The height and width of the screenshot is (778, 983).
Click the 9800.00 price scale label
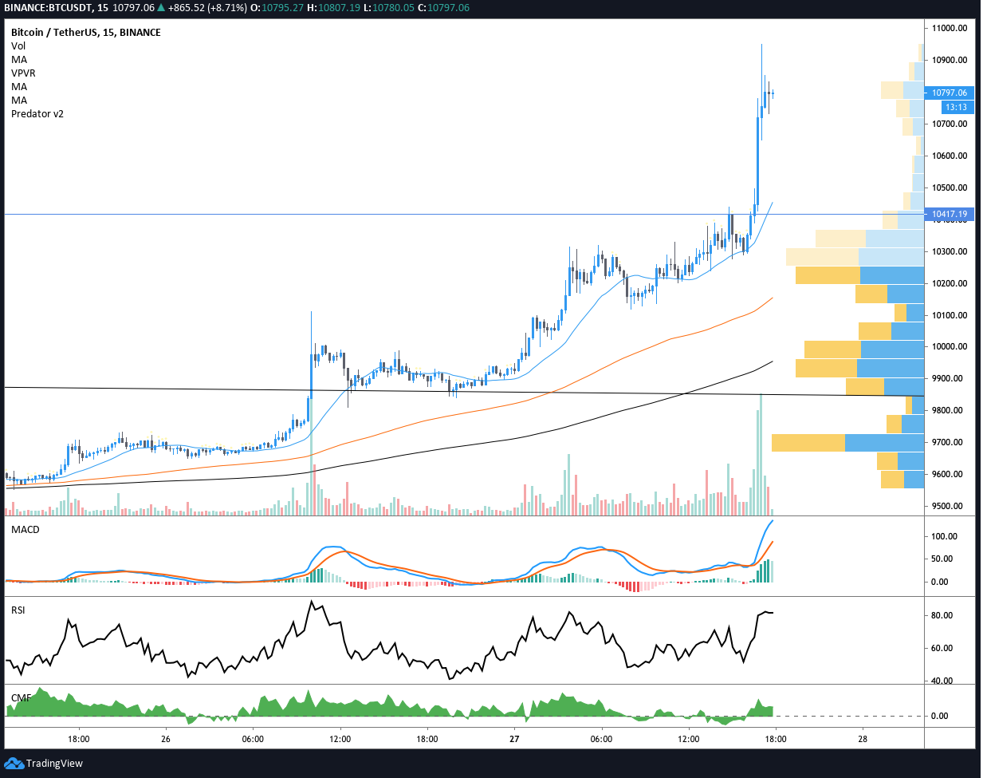click(947, 410)
